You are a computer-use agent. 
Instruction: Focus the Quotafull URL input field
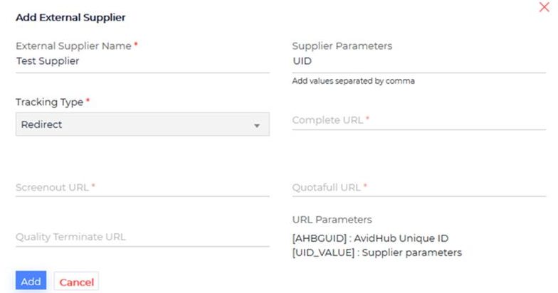(x=418, y=188)
